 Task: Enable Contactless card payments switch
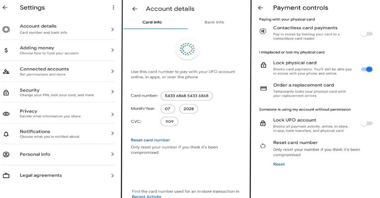366,34
